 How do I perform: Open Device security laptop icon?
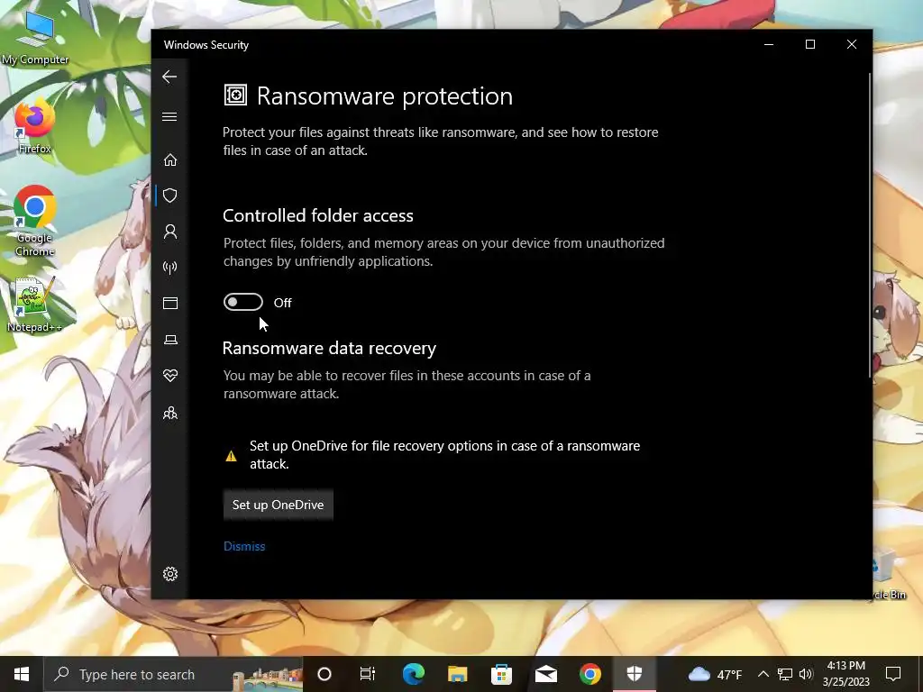[x=170, y=340]
